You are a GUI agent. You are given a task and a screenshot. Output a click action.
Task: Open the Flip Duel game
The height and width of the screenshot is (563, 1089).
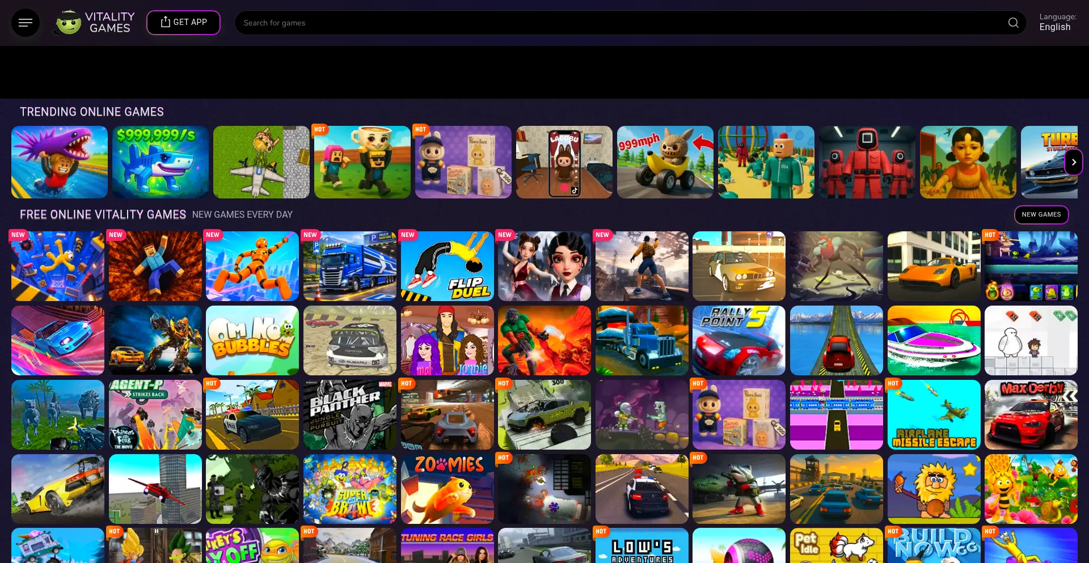click(448, 266)
